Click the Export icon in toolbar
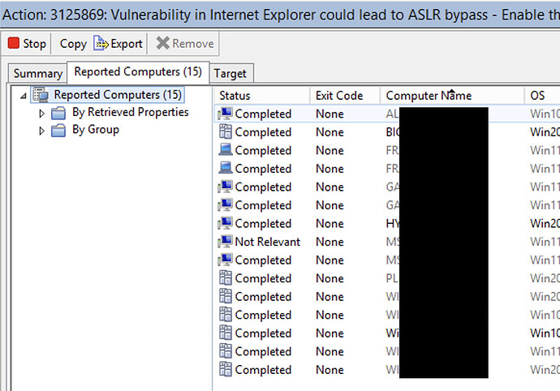560x391 pixels. [101, 44]
